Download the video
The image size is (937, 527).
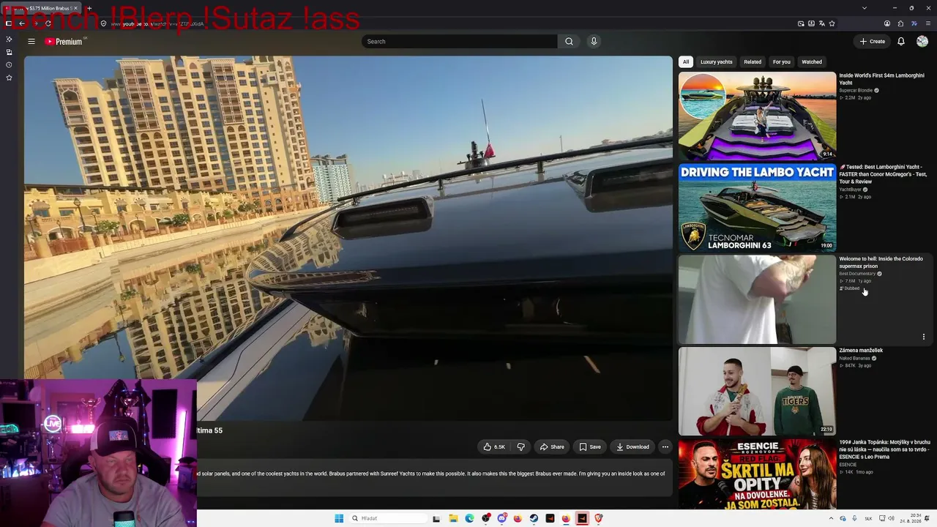[633, 447]
